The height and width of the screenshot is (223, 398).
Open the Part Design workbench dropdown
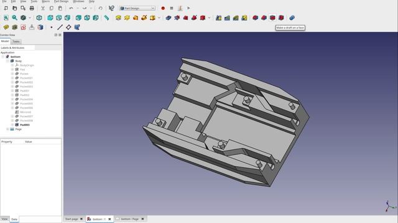point(137,8)
